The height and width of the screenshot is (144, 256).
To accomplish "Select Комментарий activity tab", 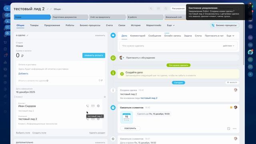I will (138, 36).
